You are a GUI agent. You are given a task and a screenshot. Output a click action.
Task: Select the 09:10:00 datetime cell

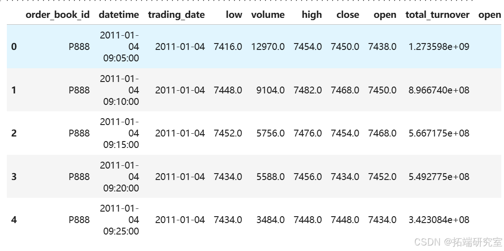pyautogui.click(x=120, y=90)
